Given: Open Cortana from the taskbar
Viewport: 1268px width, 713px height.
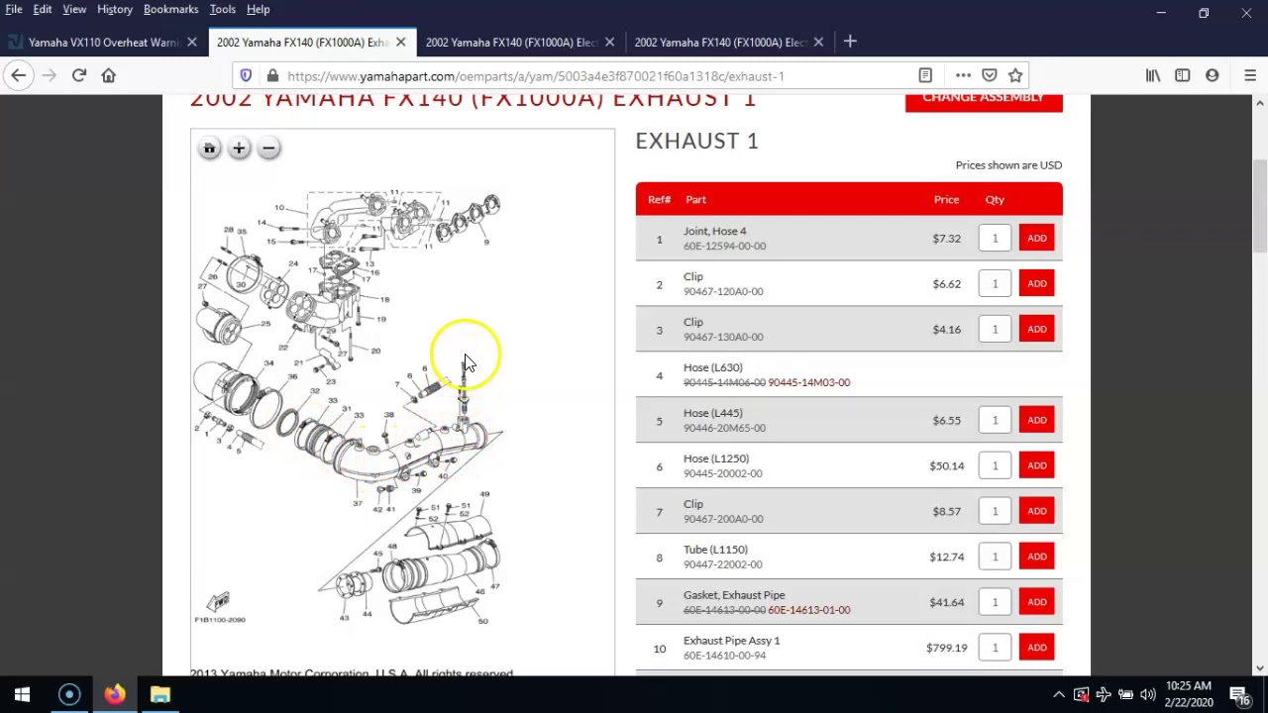Looking at the screenshot, I should [69, 694].
